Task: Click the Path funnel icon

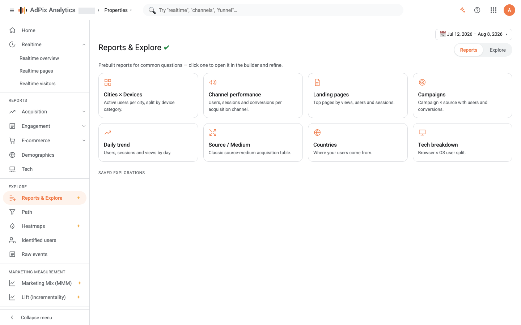Action: (12, 212)
